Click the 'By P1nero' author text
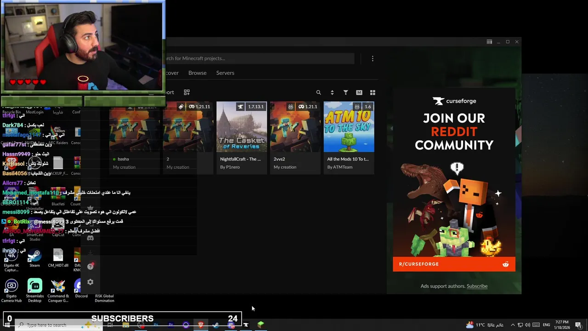 point(230,167)
